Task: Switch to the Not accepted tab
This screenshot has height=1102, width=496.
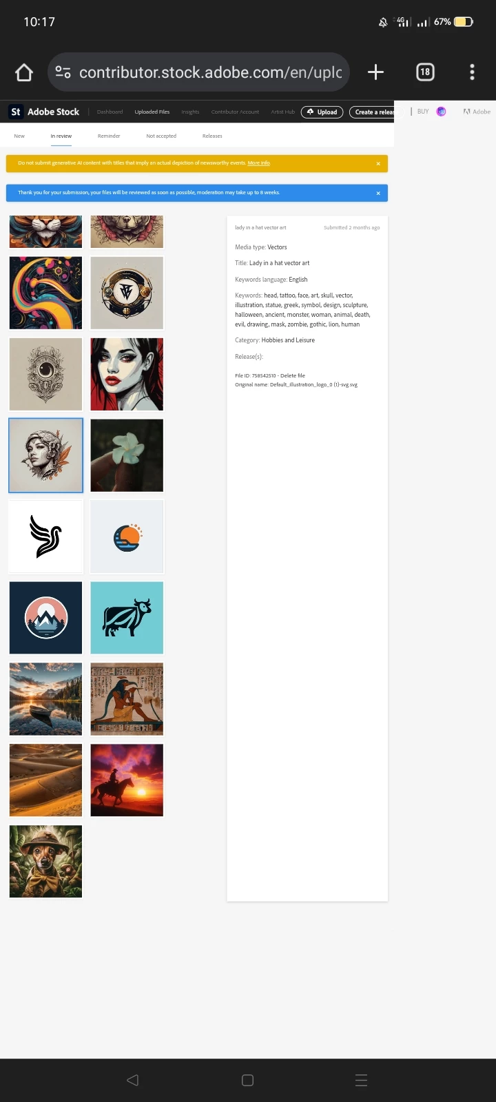Action: (161, 136)
